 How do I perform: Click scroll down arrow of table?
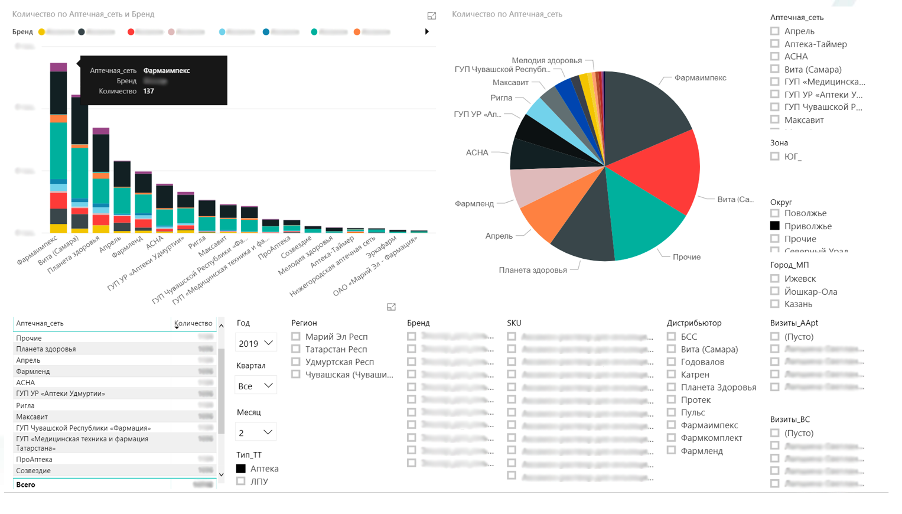pos(222,474)
